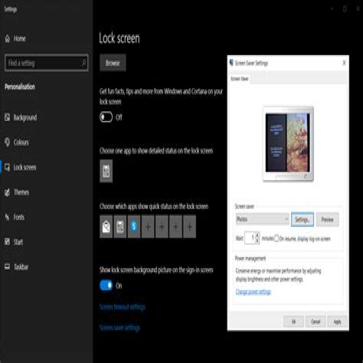The height and width of the screenshot is (363, 363).
Task: Click the Find a setting search box
Action: click(47, 63)
